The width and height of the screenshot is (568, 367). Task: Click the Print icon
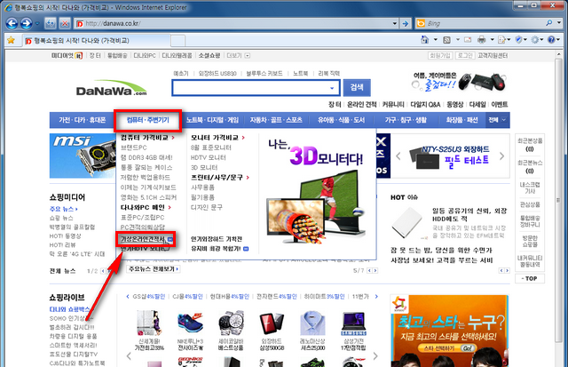pos(481,39)
